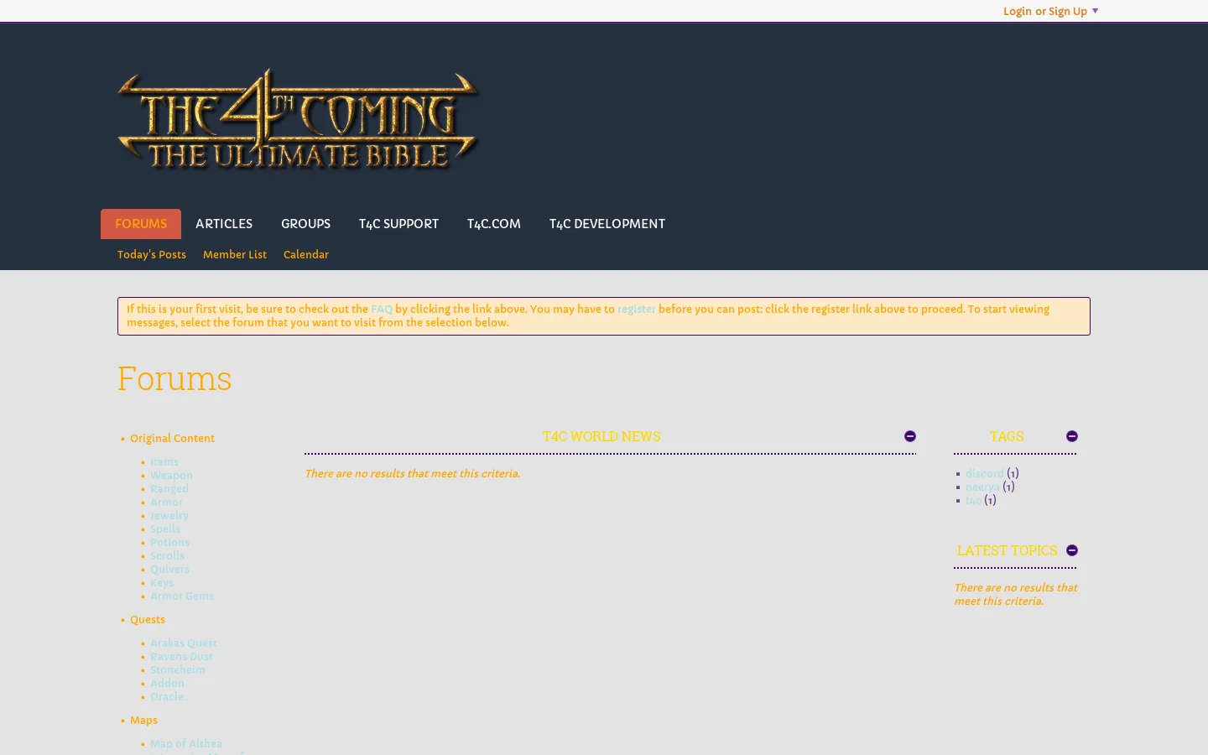The image size is (1208, 755).
Task: Open the Addon forum
Action: (167, 683)
